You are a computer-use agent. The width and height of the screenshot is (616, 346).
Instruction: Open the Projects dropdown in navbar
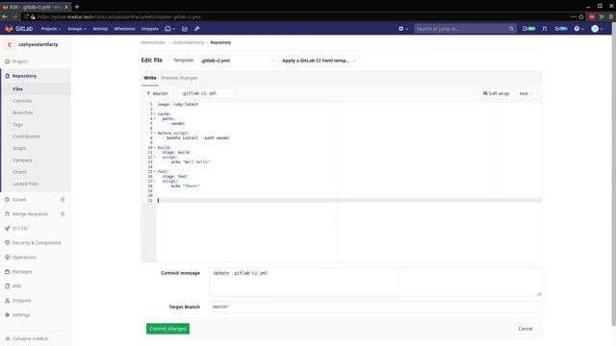(x=51, y=29)
